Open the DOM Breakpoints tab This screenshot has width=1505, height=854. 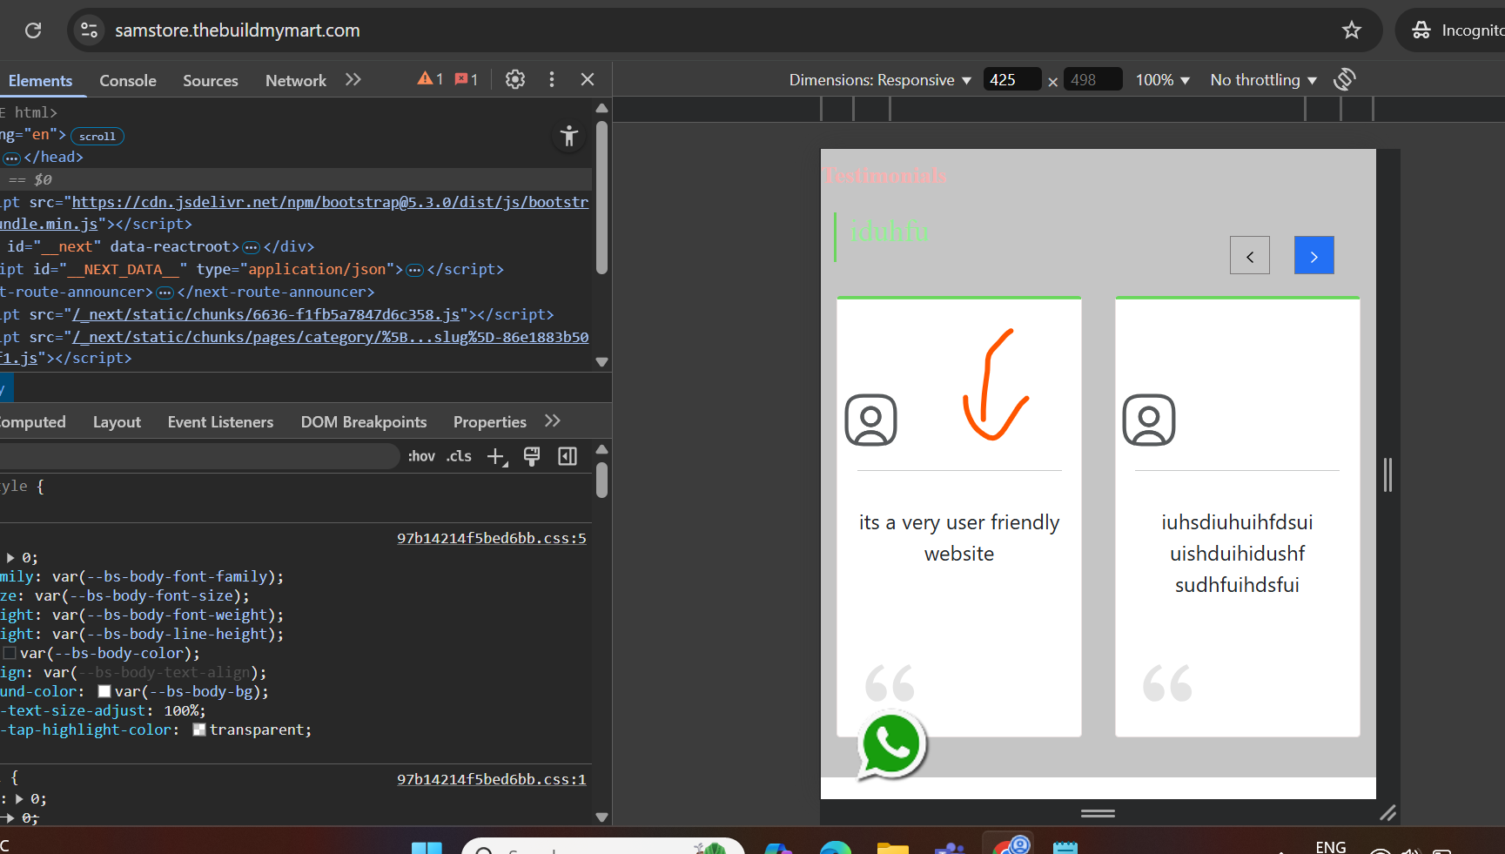point(364,422)
